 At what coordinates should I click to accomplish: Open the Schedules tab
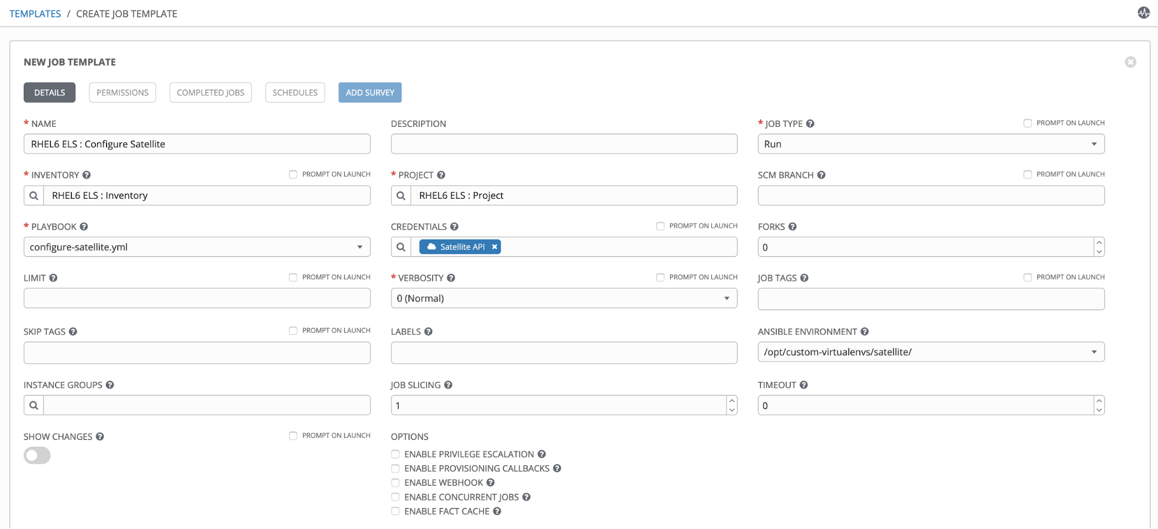(295, 93)
